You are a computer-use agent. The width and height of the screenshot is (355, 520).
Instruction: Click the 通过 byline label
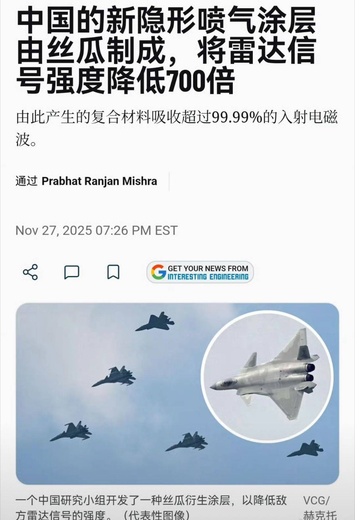26,181
